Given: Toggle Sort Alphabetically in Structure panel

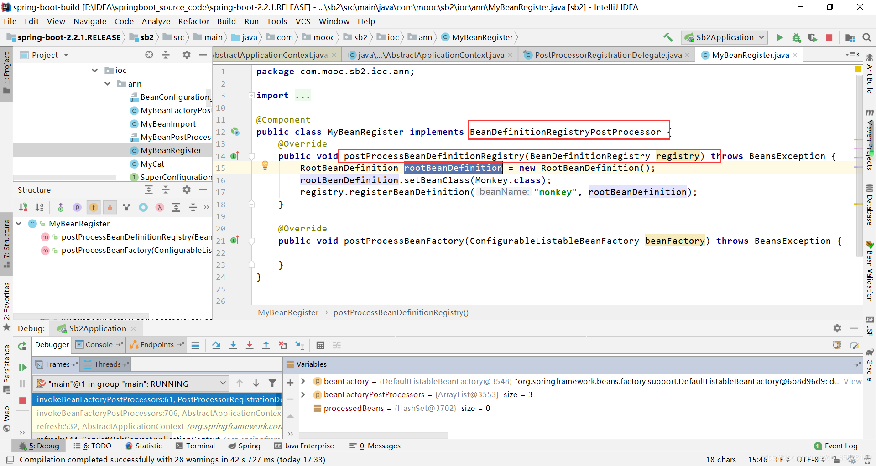Looking at the screenshot, I should click(x=40, y=207).
